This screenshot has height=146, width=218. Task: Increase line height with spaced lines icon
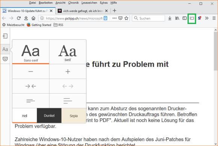click(x=68, y=101)
